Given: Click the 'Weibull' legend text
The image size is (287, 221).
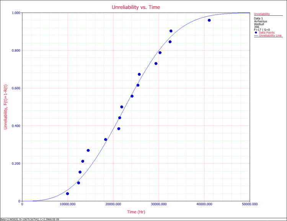Looking at the screenshot, I should click(x=259, y=24).
